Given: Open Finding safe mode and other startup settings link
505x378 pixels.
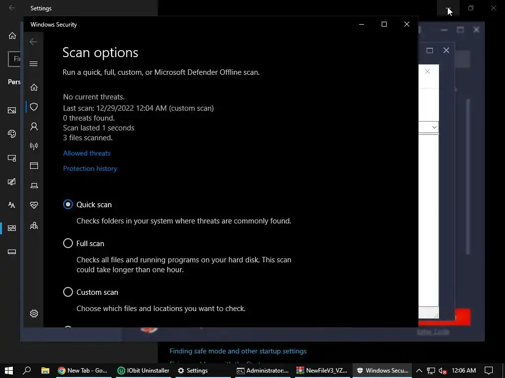Looking at the screenshot, I should (x=238, y=351).
